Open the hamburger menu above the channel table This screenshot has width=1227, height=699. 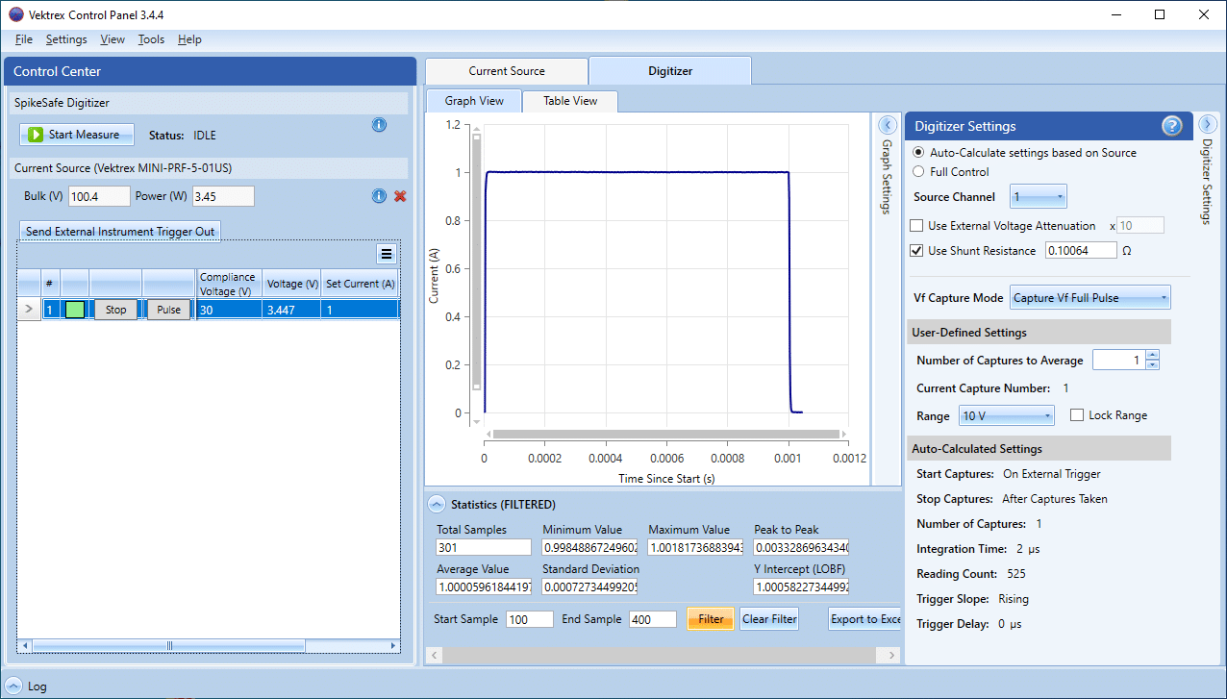coord(387,254)
